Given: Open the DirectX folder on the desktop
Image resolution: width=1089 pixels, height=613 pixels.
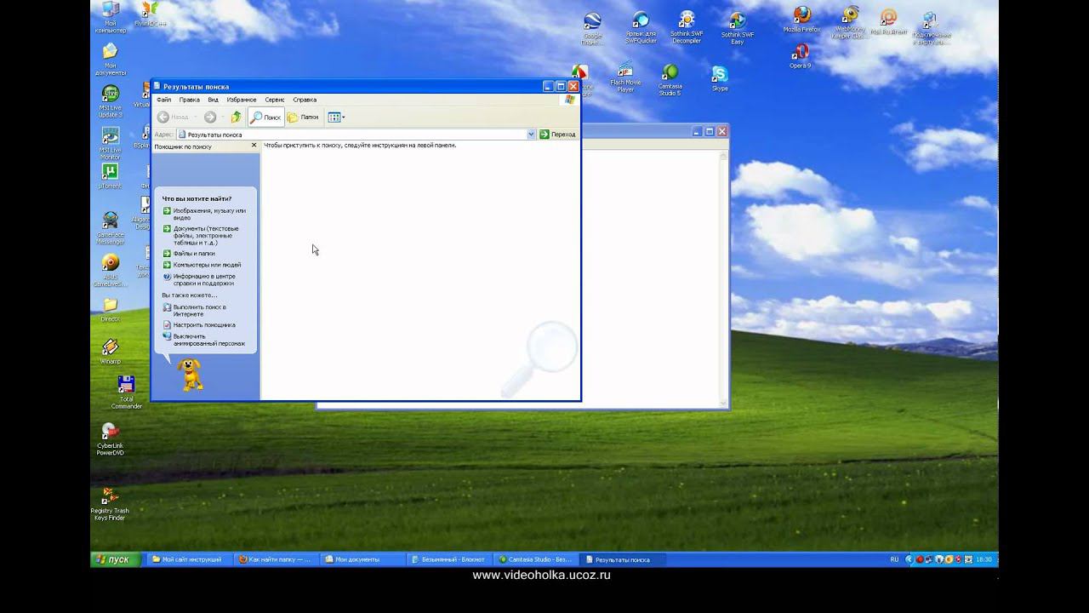Looking at the screenshot, I should [x=110, y=308].
